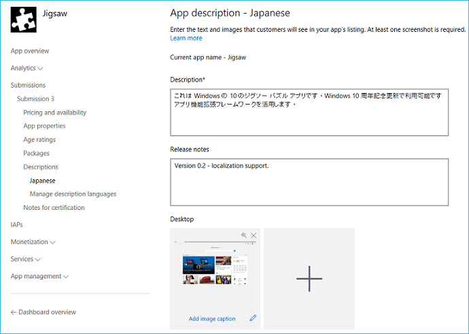The image size is (469, 334).
Task: Click inside the Description text box
Action: coord(309,112)
